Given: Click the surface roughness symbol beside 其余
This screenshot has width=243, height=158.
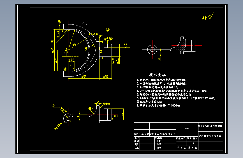Looking at the screenshot, I should click(x=211, y=15).
